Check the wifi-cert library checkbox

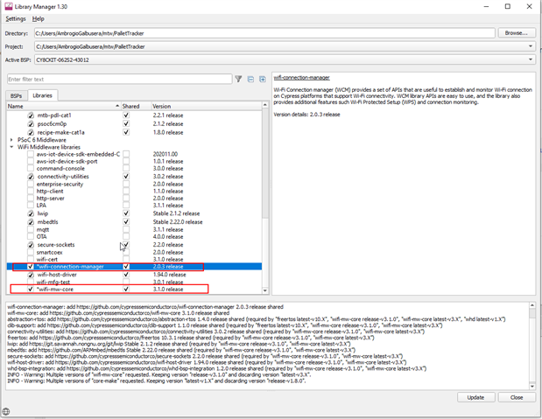(31, 259)
